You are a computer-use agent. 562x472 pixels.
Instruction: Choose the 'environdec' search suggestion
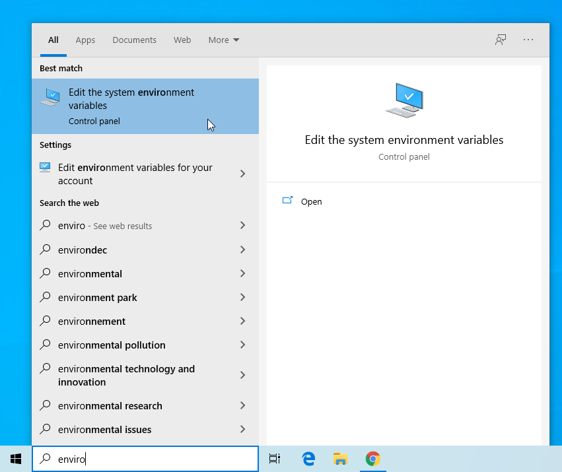coord(83,250)
